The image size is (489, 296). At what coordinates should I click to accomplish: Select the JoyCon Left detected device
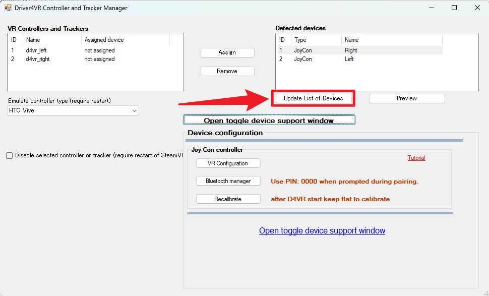click(x=360, y=60)
